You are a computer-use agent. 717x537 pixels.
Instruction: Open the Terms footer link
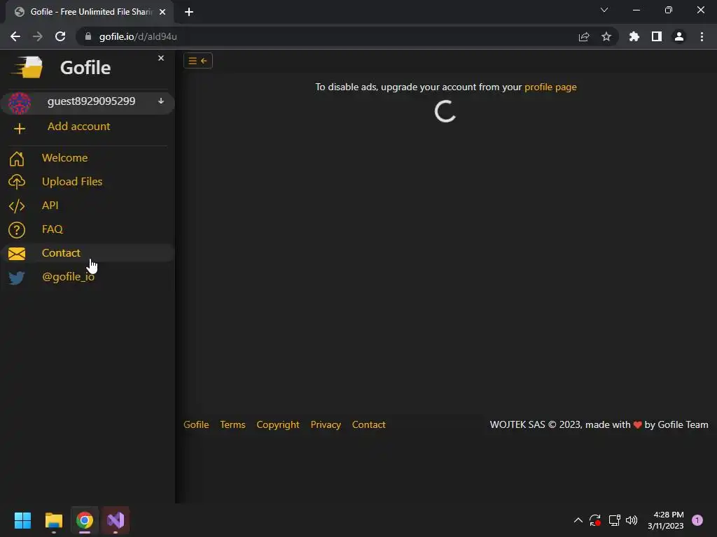[x=232, y=424]
